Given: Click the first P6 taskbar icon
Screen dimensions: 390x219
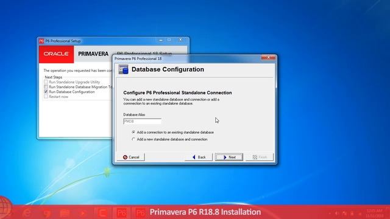Looking at the screenshot, I should [122, 213].
